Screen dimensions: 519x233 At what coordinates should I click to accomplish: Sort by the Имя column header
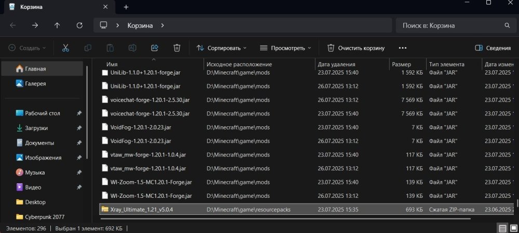pyautogui.click(x=152, y=64)
